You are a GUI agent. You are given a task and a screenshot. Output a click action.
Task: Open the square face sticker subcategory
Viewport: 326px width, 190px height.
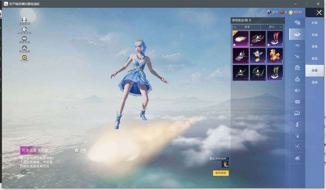(297, 102)
